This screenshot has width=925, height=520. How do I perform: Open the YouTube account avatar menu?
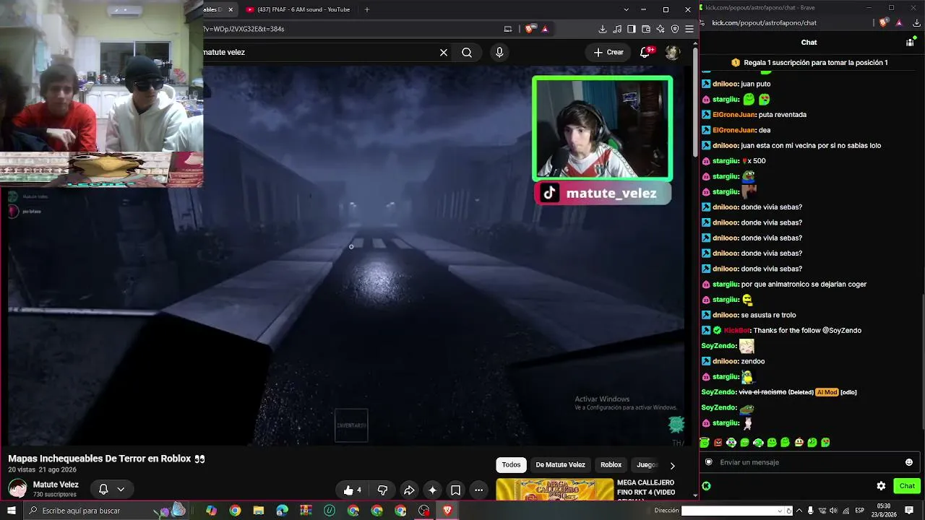(673, 52)
